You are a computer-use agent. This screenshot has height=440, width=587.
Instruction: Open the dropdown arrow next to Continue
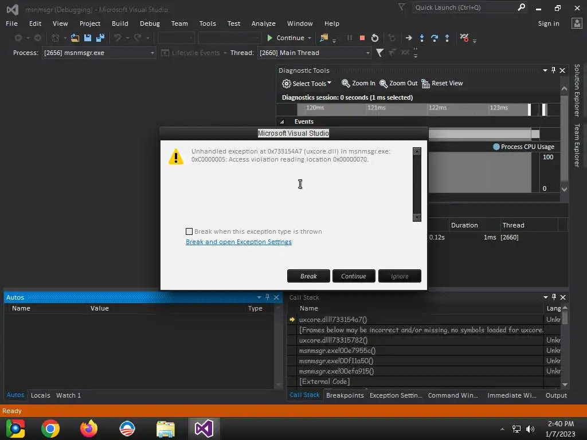[309, 38]
